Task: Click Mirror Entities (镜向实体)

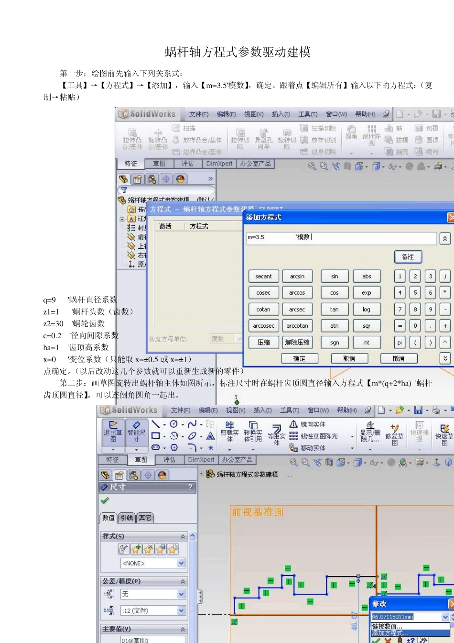Action: point(307,424)
